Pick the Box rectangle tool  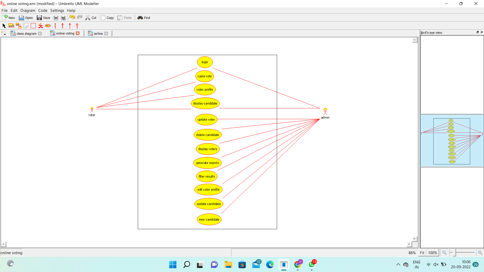tap(33, 26)
